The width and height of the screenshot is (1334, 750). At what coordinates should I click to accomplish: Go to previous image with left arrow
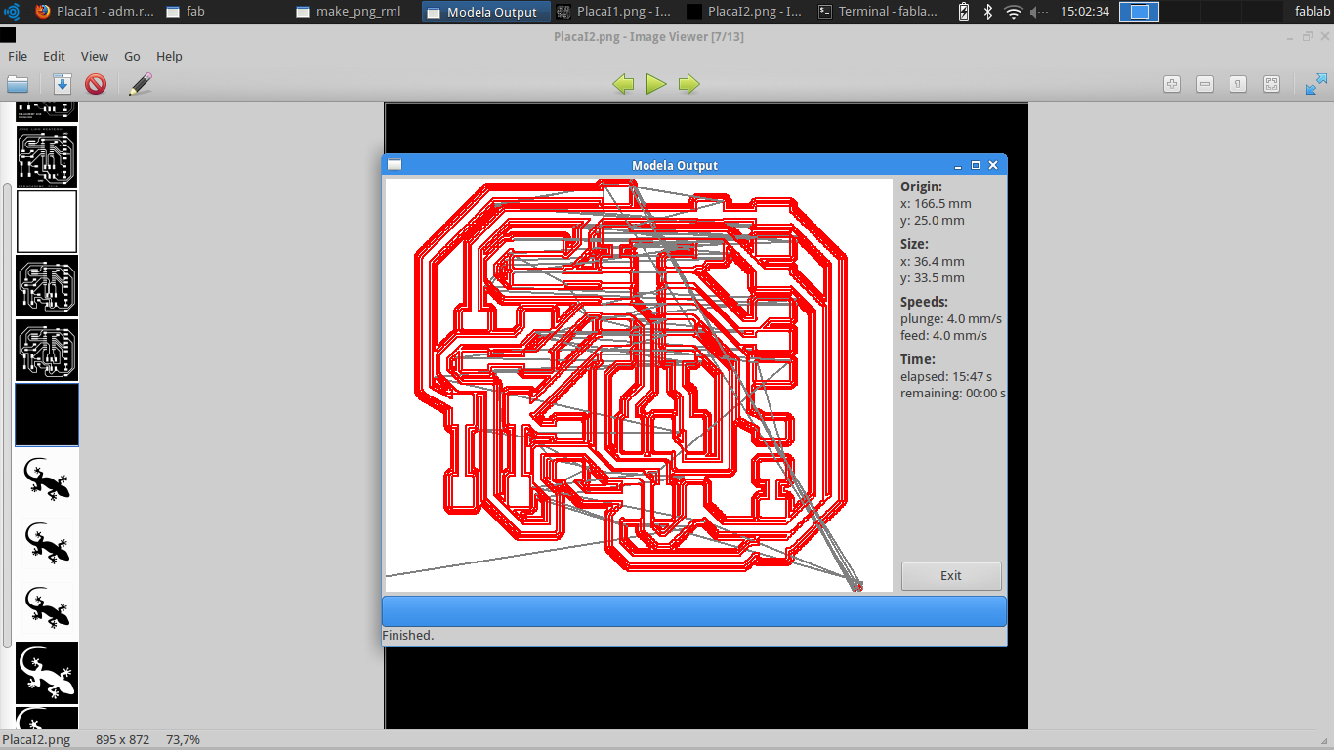click(x=623, y=84)
